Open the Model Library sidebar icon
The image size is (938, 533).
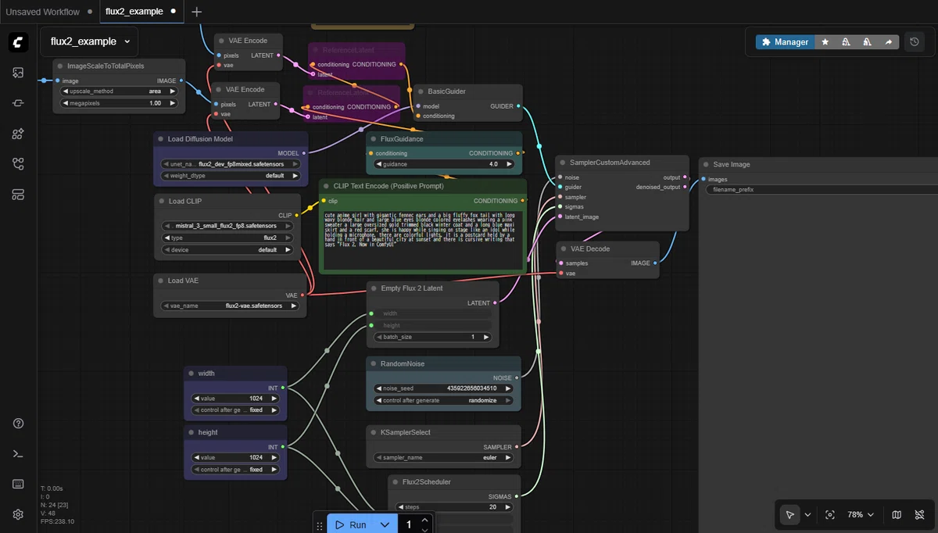tap(18, 134)
